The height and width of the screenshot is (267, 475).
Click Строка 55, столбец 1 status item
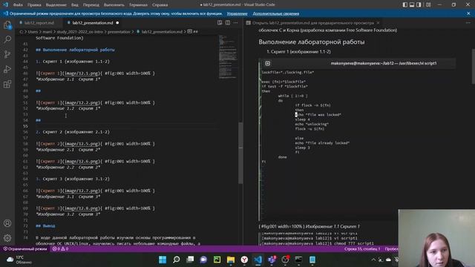(362, 249)
